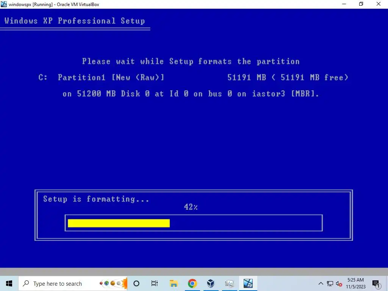Launch Google Chrome from the taskbar

(192, 283)
